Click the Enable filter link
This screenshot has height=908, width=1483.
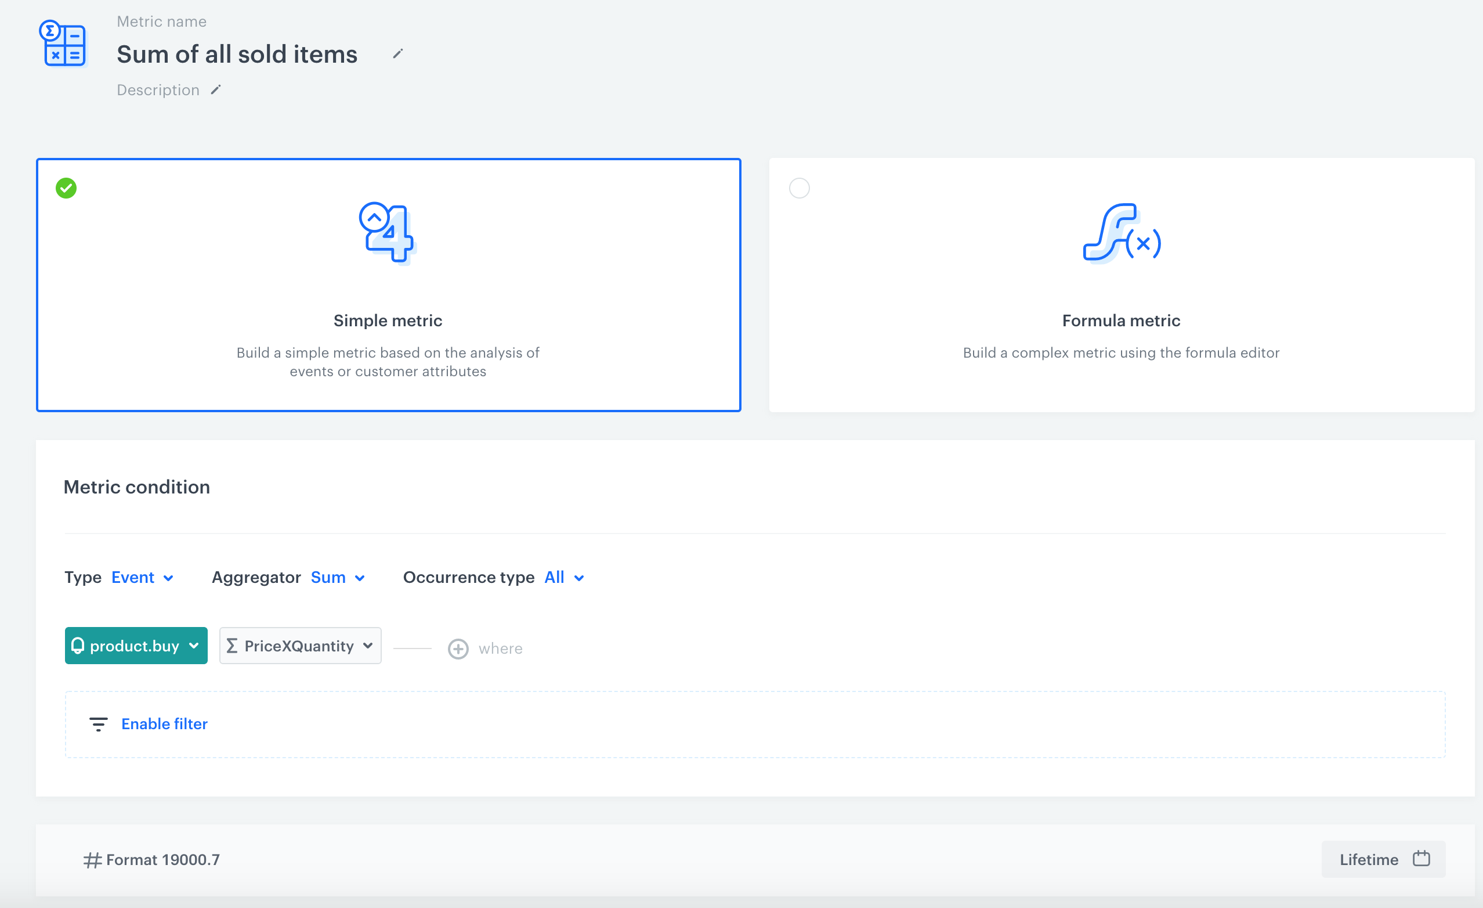(164, 724)
